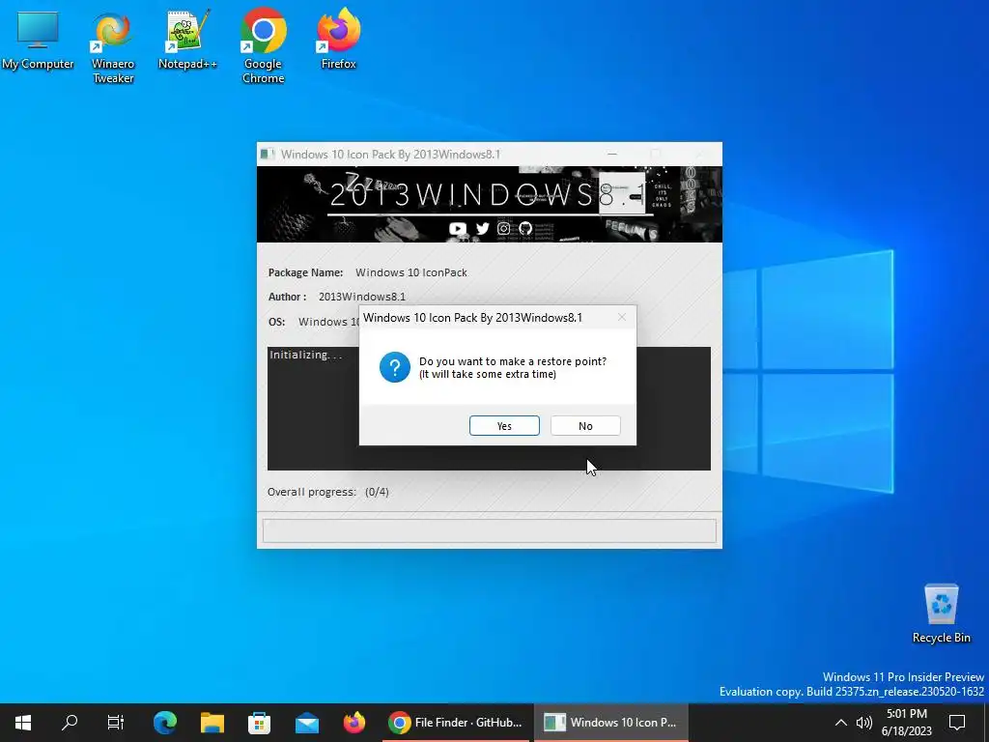Launch Microsoft Edge from the taskbar
The image size is (989, 742).
coord(165,723)
